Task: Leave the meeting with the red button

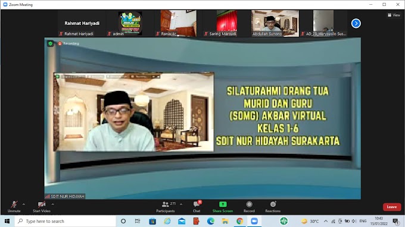Action: (x=392, y=207)
